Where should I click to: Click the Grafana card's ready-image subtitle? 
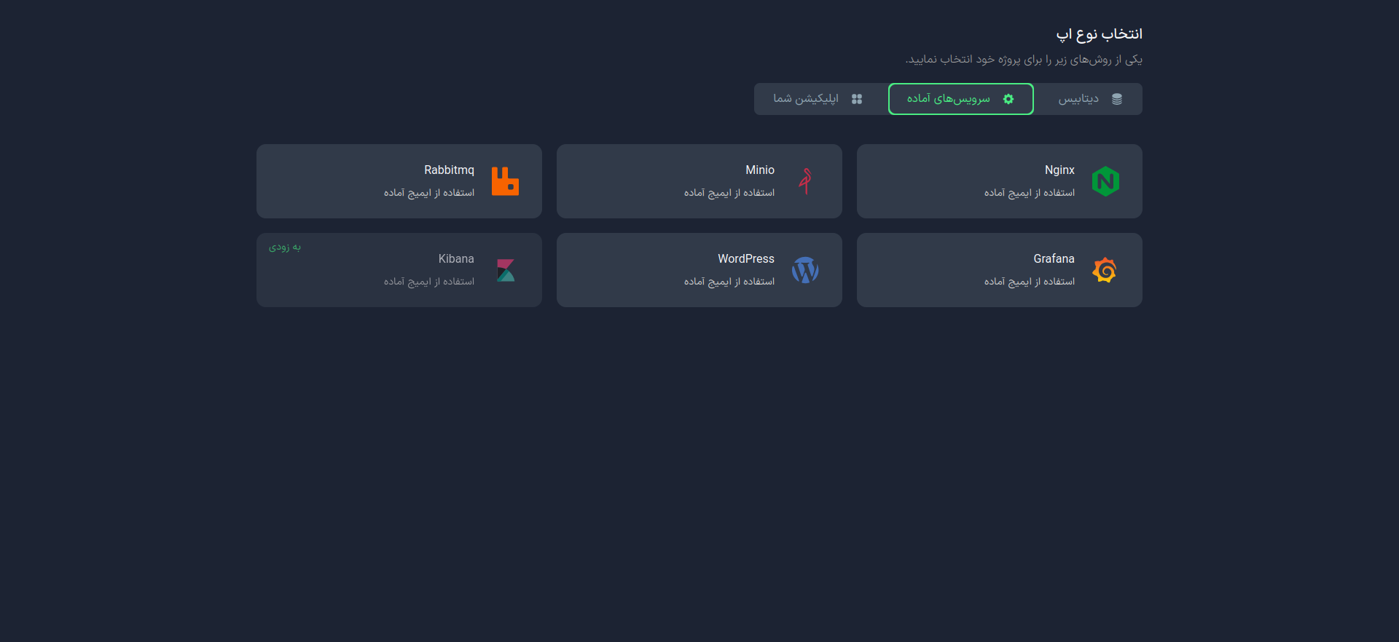[x=1030, y=282]
